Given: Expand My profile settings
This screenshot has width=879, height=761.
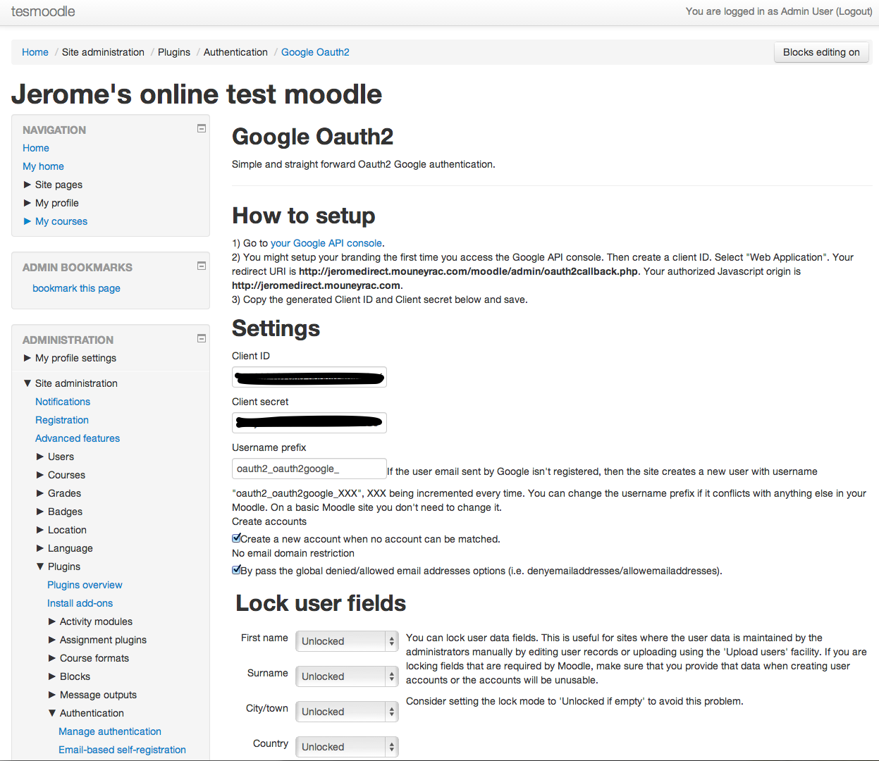Looking at the screenshot, I should (27, 358).
